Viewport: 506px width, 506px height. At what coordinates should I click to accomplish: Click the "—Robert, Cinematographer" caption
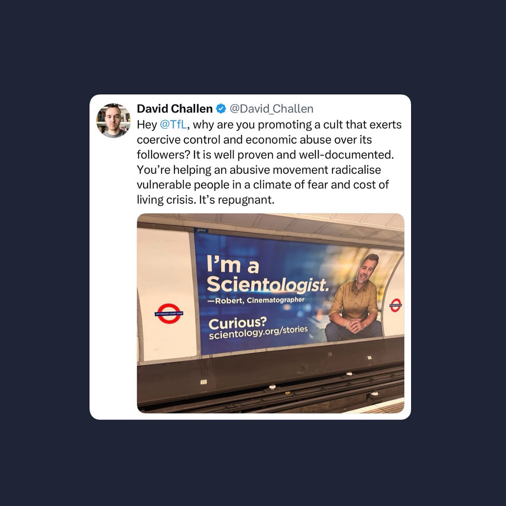click(256, 300)
